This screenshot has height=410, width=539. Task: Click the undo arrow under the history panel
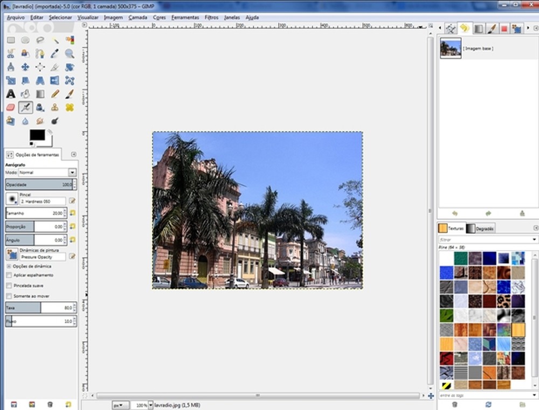(x=454, y=213)
